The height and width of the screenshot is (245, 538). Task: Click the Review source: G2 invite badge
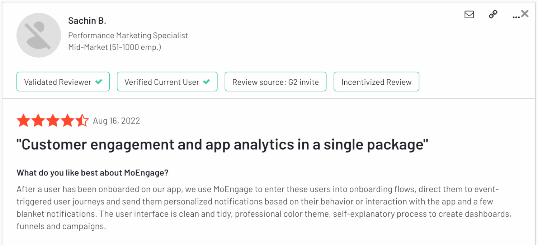[x=275, y=82]
